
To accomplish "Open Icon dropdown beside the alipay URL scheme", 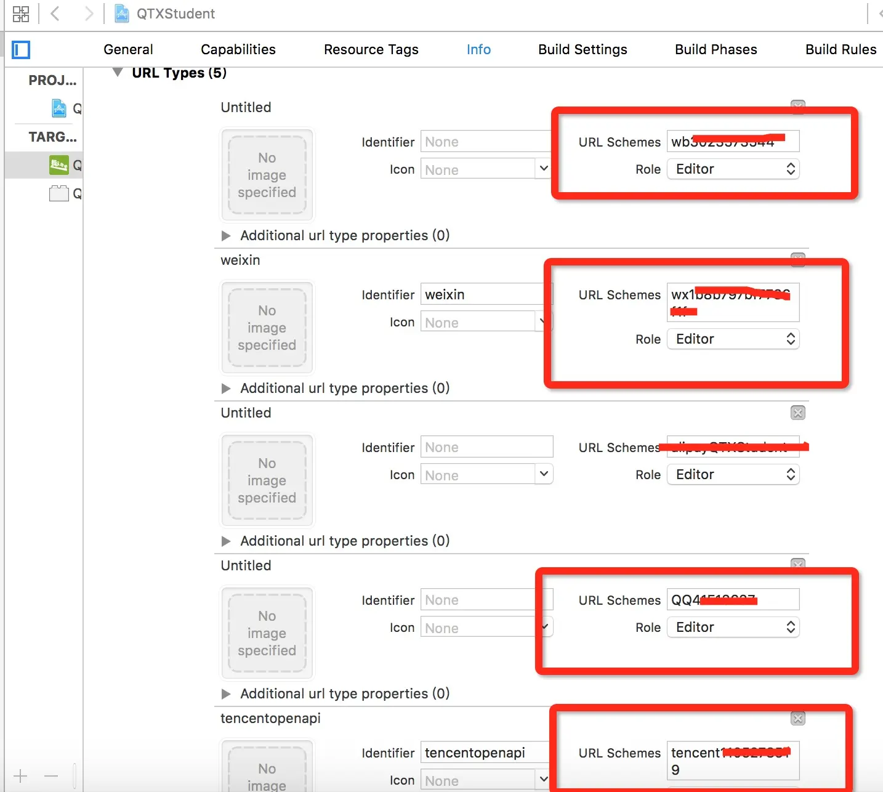I will tap(543, 474).
